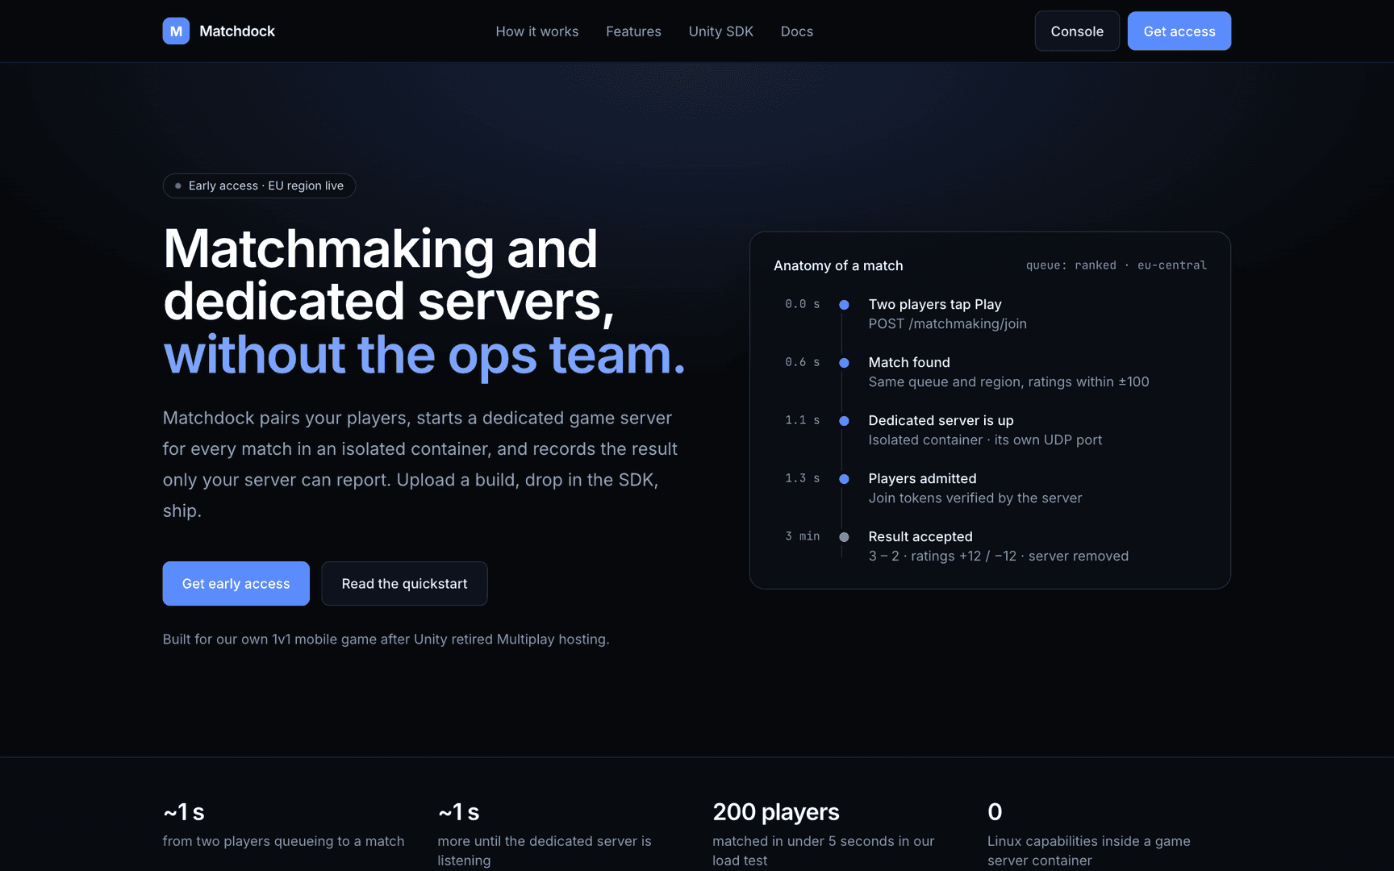Click the grey Result accepted timeline dot

click(x=844, y=537)
